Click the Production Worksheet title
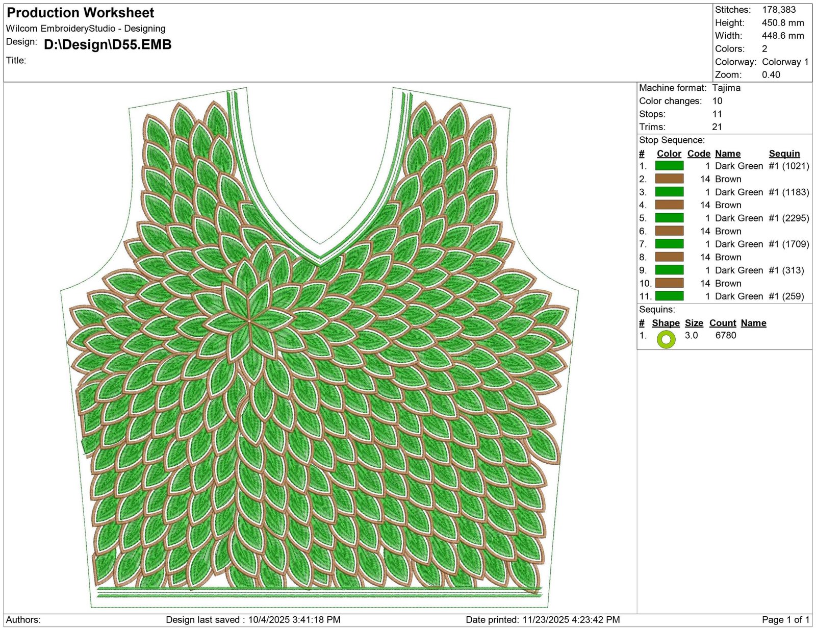The height and width of the screenshot is (628, 816). [81, 13]
